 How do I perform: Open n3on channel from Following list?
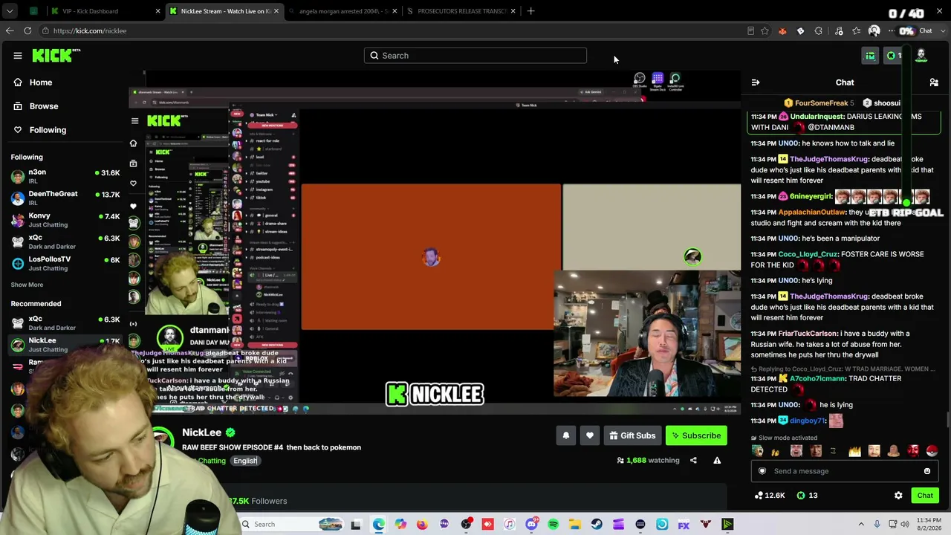[x=65, y=176]
